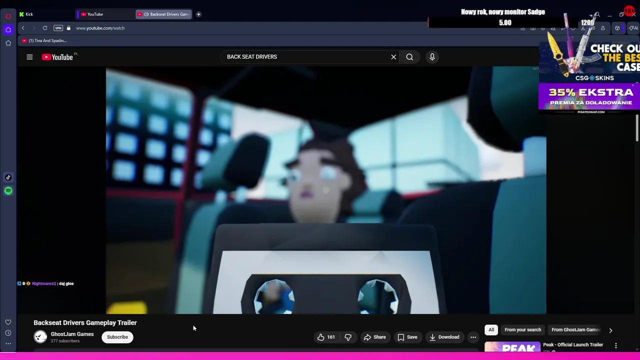Reload the page with the refresh icon
The height and width of the screenshot is (360, 640).
pyautogui.click(x=45, y=28)
